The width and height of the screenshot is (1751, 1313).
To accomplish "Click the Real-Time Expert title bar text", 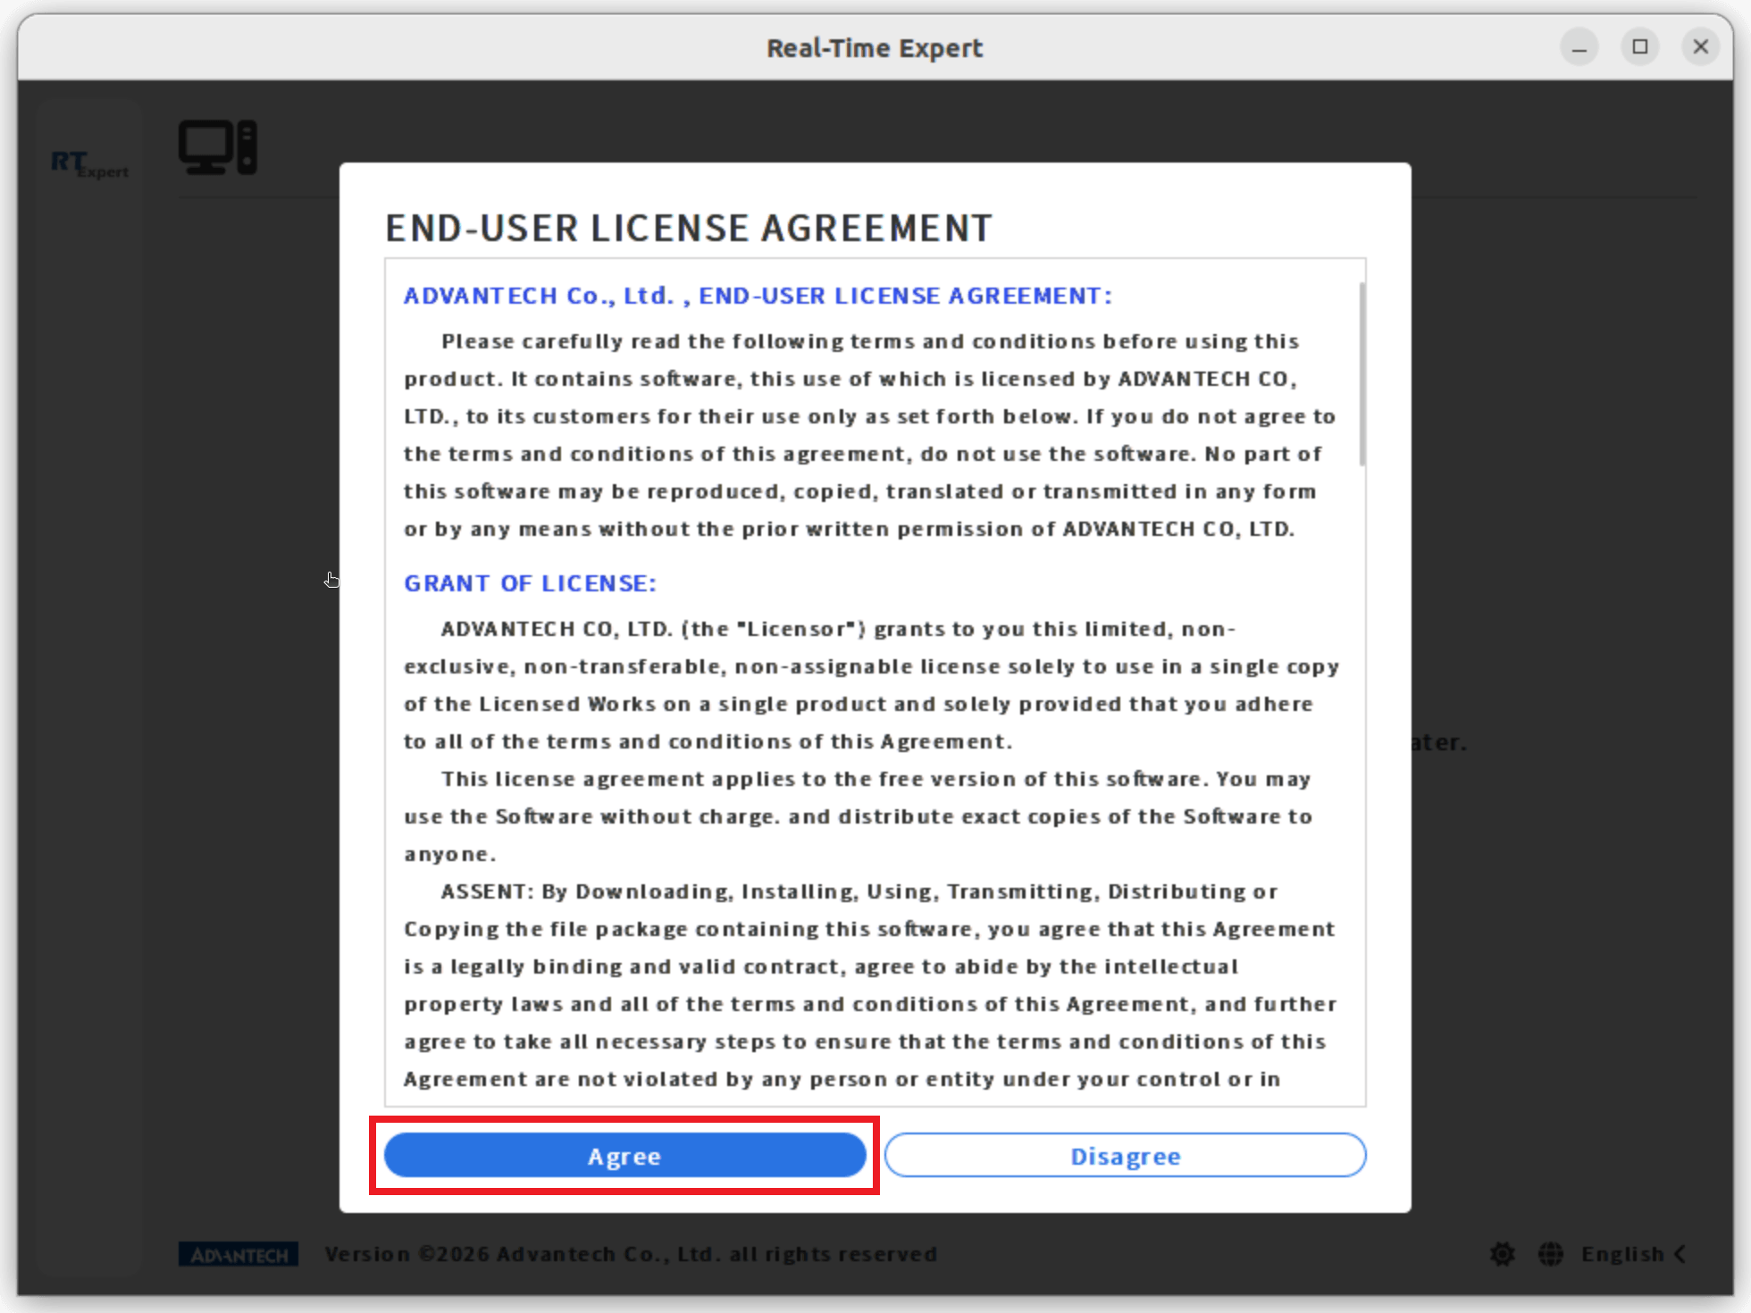I will [x=875, y=47].
